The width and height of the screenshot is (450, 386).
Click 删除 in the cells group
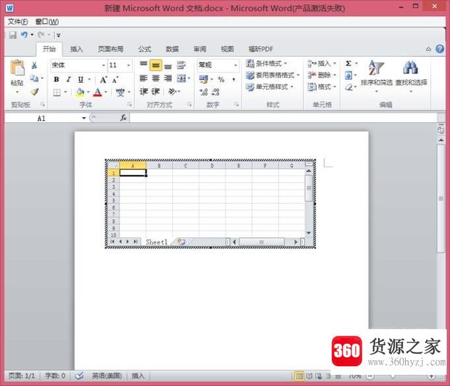pyautogui.click(x=321, y=75)
